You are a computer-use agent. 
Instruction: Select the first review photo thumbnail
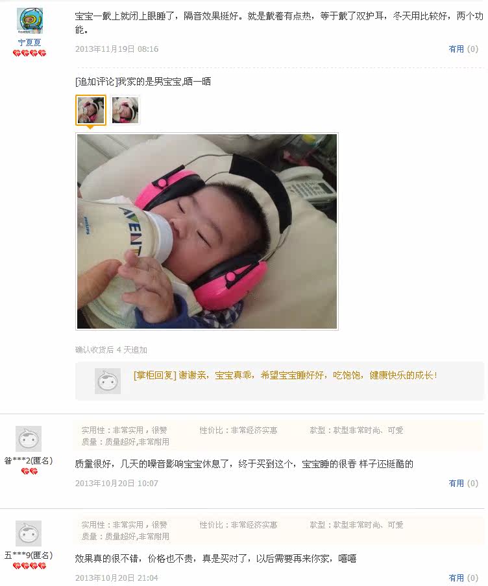coord(91,110)
